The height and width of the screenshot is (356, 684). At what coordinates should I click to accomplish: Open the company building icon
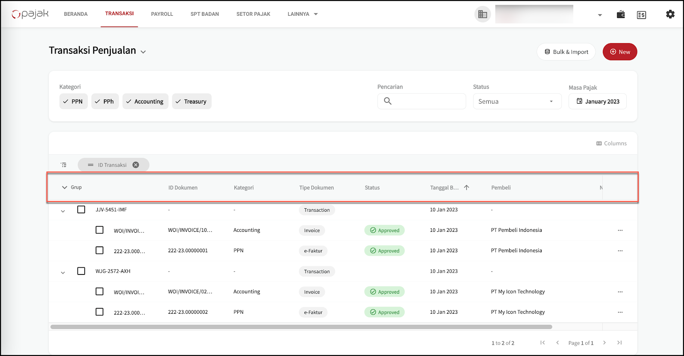click(483, 14)
